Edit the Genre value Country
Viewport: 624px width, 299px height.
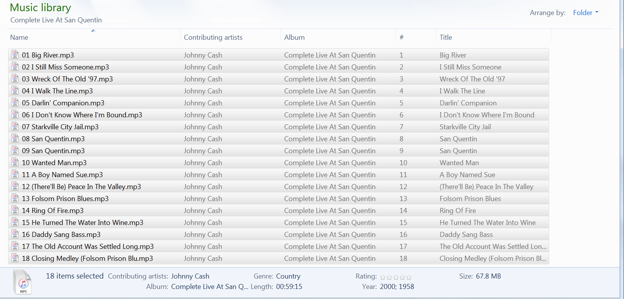point(288,276)
